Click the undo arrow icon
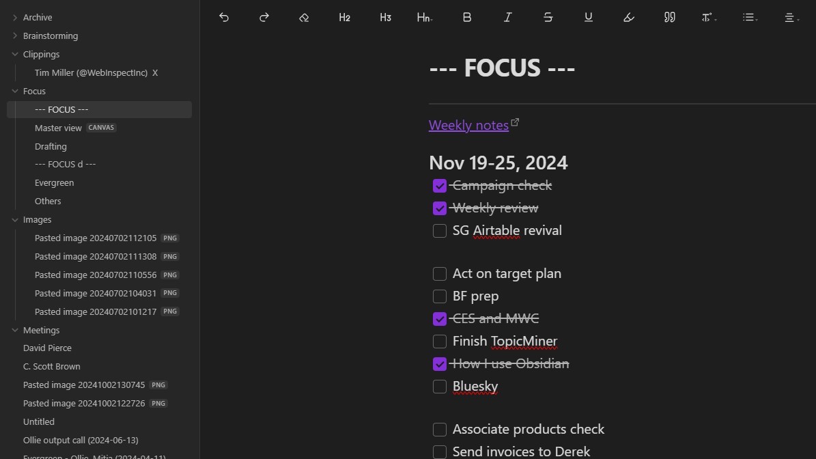The height and width of the screenshot is (459, 816). click(224, 18)
